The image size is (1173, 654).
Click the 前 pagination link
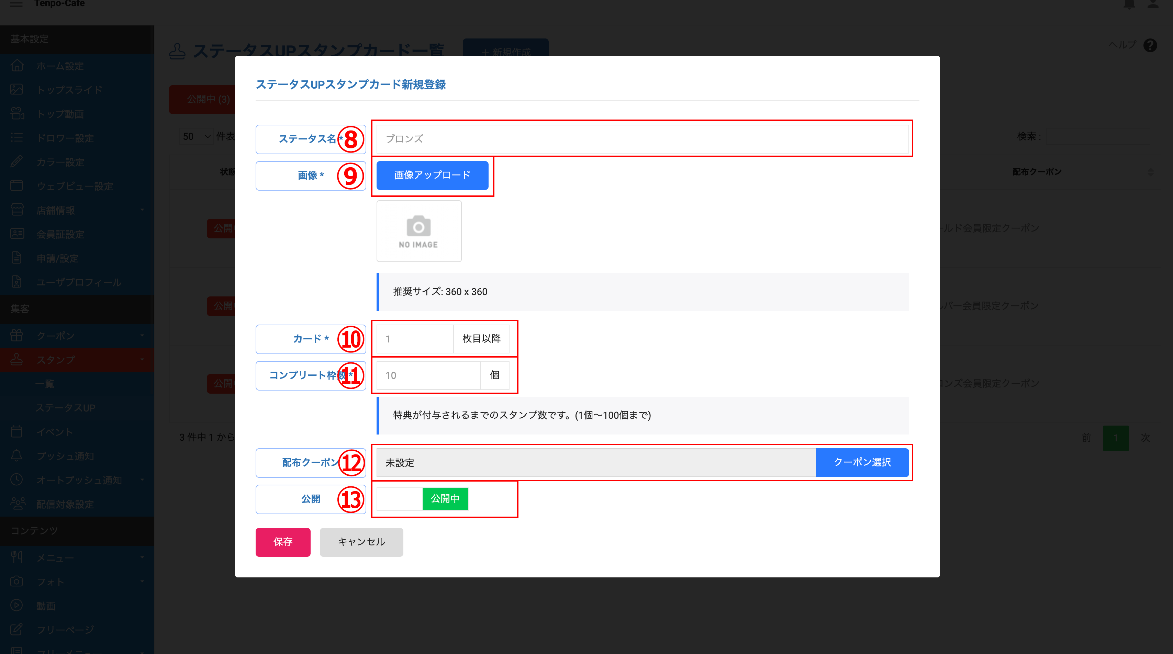click(x=1086, y=438)
